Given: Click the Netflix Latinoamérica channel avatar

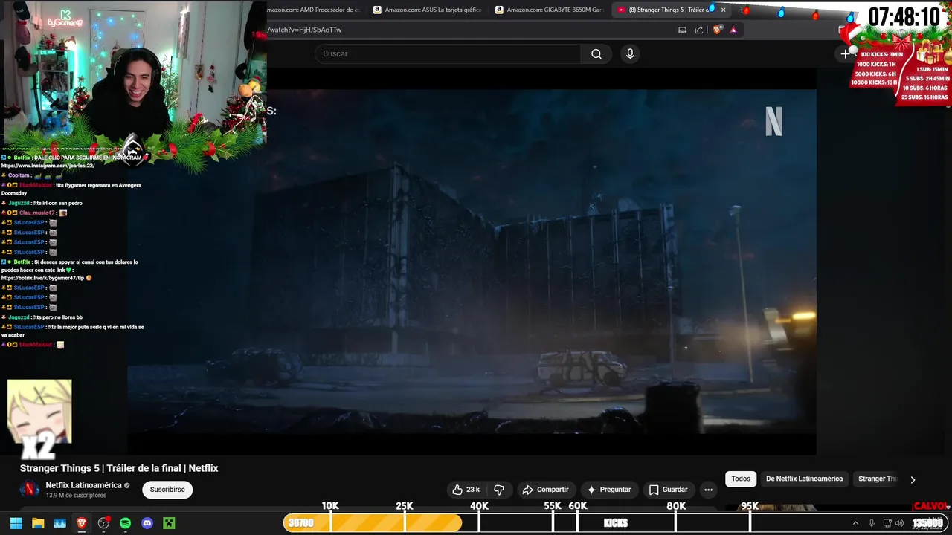Looking at the screenshot, I should click(x=30, y=489).
